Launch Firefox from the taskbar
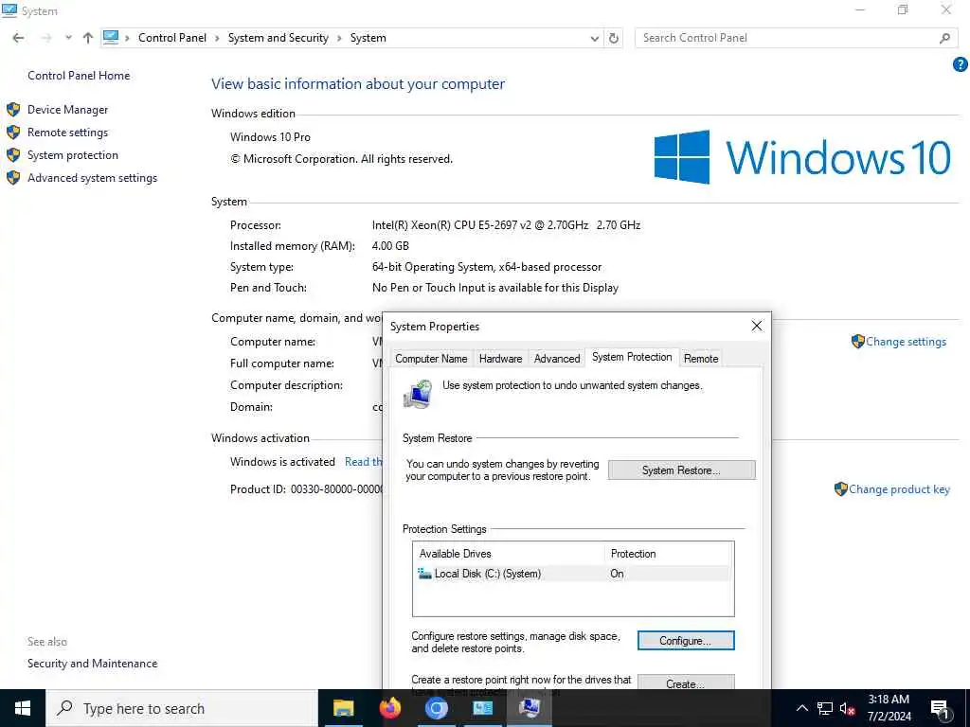Image resolution: width=970 pixels, height=727 pixels. pos(389,708)
